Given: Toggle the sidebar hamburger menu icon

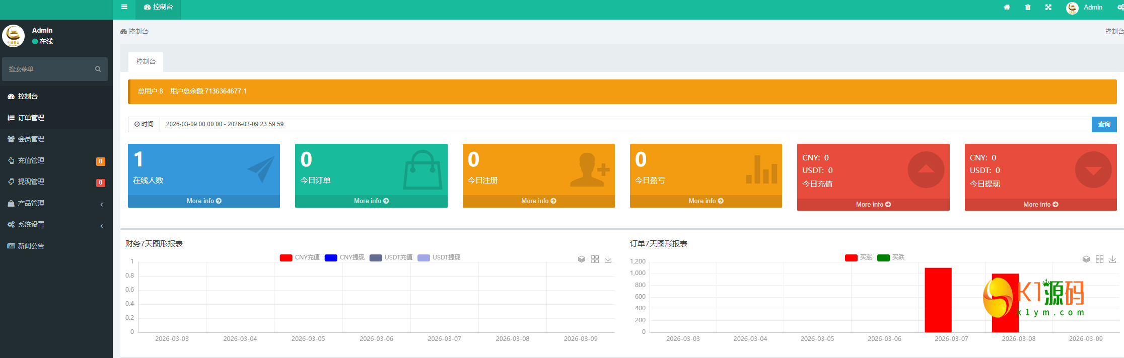Looking at the screenshot, I should tap(124, 7).
